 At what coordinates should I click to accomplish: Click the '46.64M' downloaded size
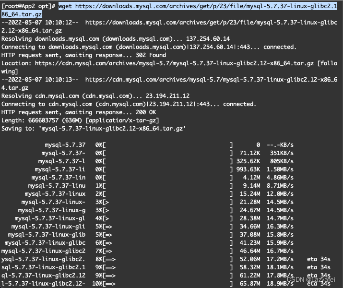(x=250, y=251)
